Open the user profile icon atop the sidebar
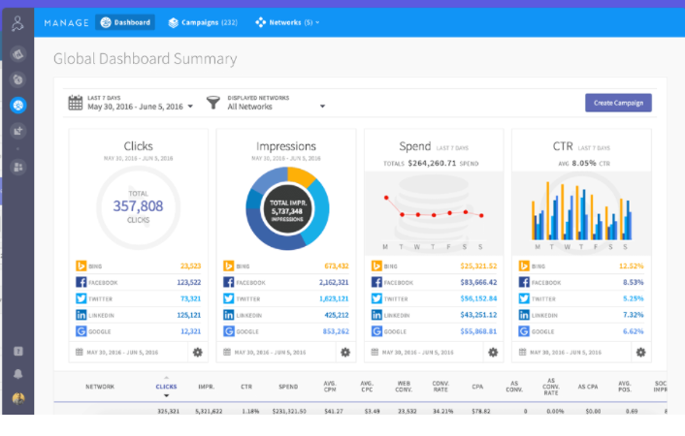The width and height of the screenshot is (685, 436). [17, 22]
